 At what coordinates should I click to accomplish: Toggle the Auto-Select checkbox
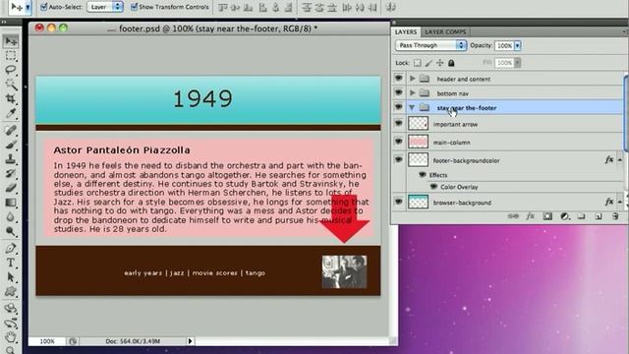[x=44, y=7]
